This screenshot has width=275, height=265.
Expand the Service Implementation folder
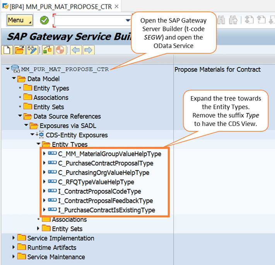coord(14,238)
